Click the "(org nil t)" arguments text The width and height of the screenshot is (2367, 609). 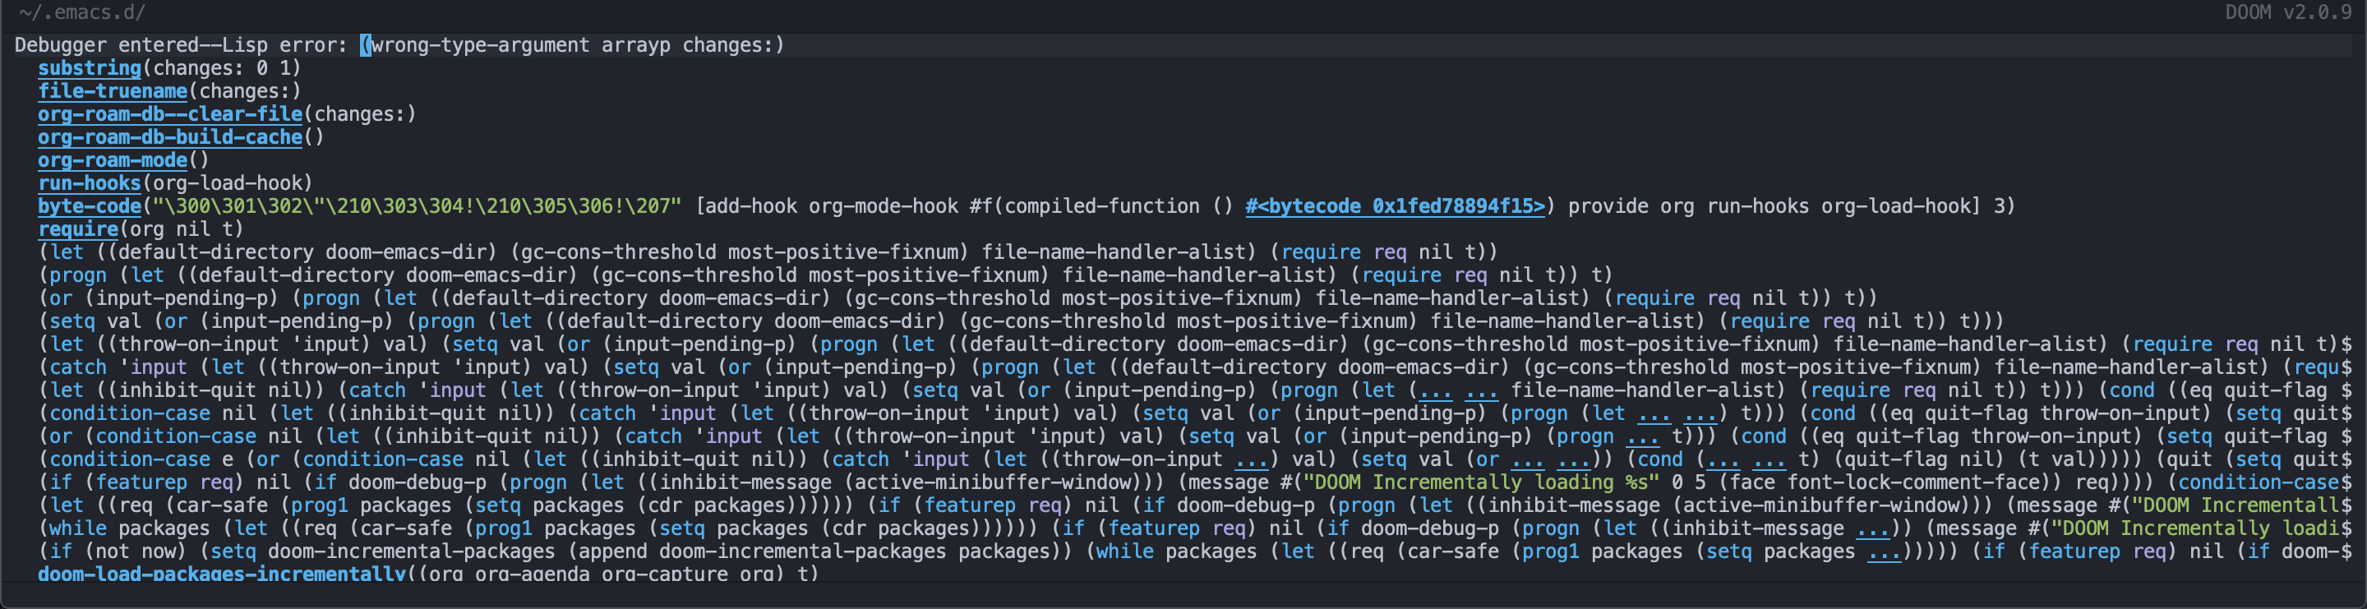point(181,228)
